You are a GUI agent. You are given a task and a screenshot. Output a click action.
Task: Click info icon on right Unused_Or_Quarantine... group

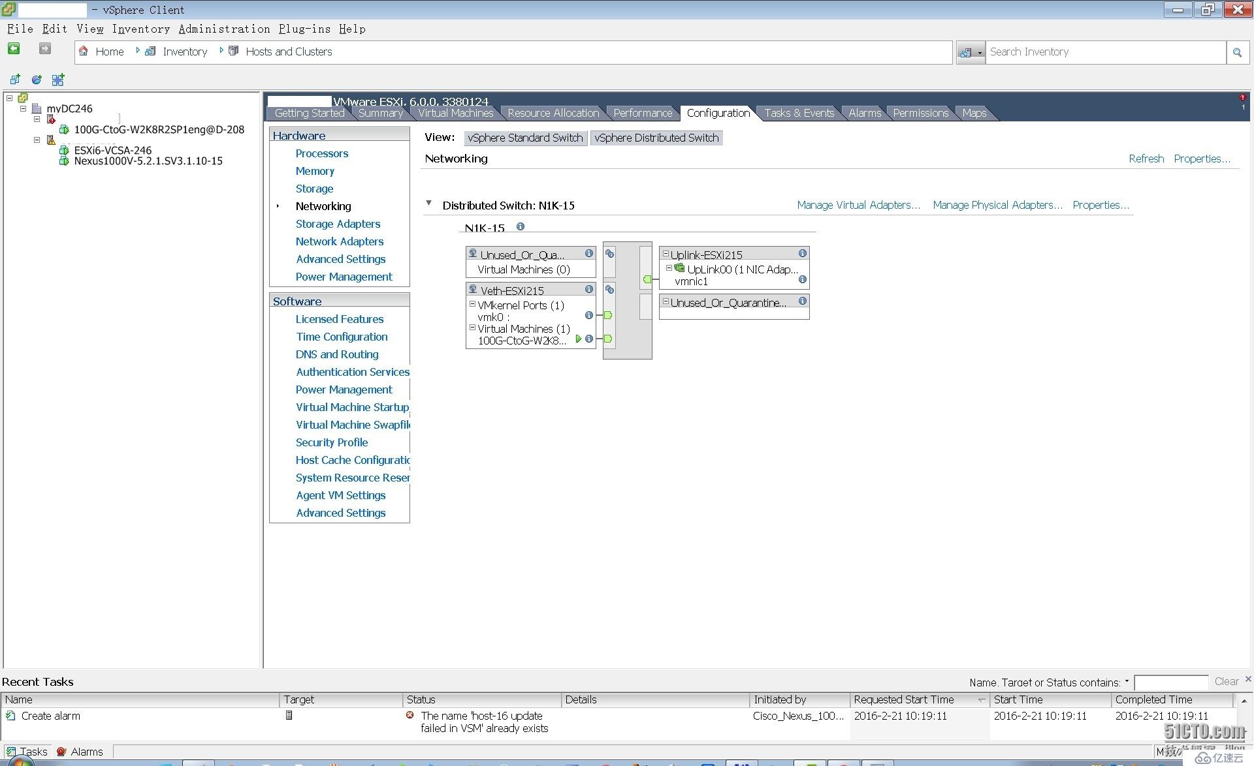(803, 301)
